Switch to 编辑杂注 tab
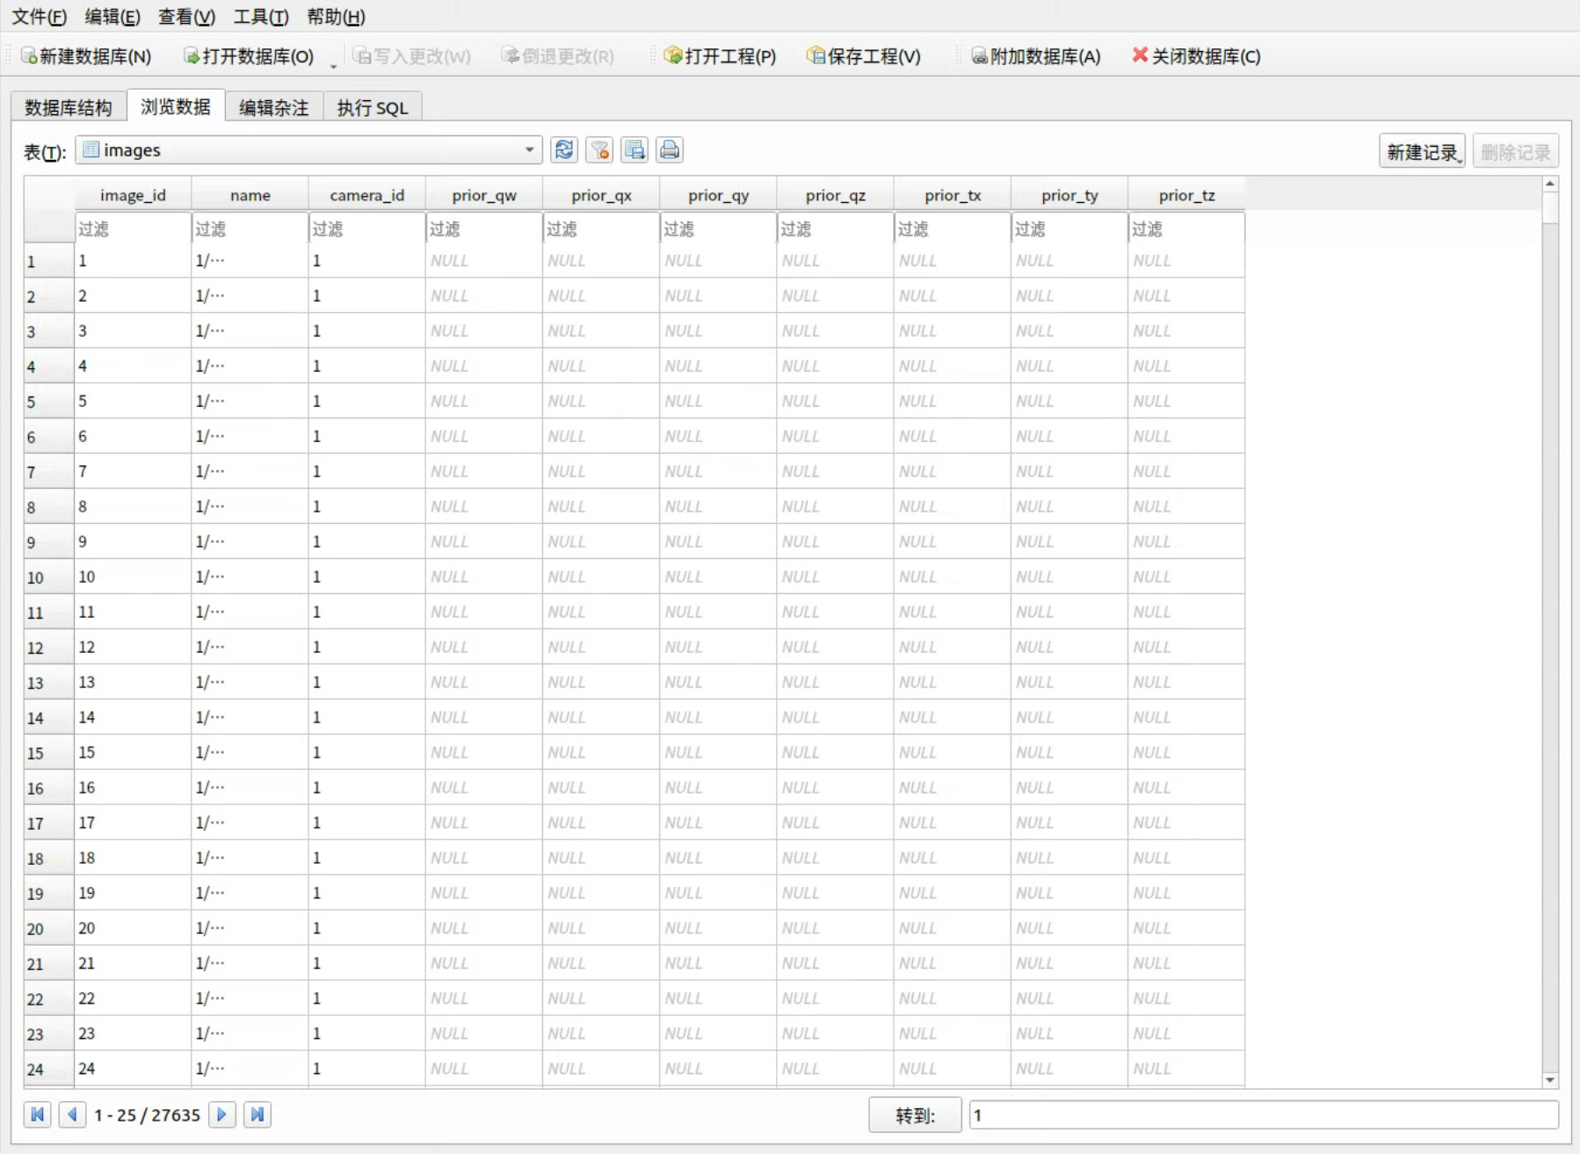1580x1154 pixels. 274,107
